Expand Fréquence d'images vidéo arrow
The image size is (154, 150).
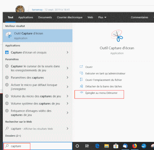tap(68, 113)
